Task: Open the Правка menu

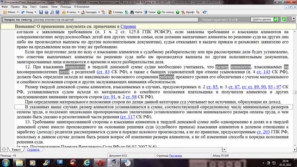Action: (x=15, y=6)
